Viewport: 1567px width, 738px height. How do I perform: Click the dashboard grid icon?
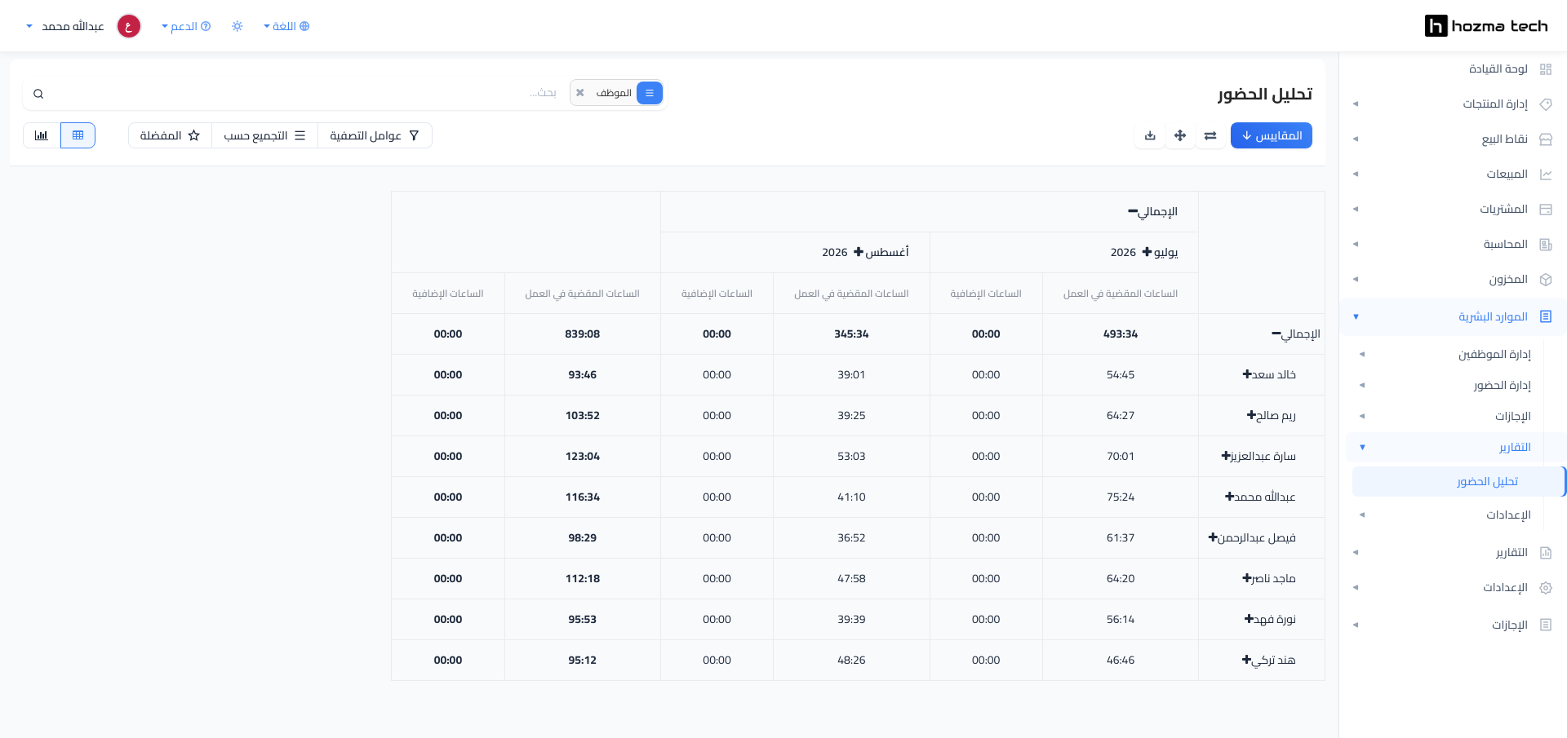(x=1546, y=69)
